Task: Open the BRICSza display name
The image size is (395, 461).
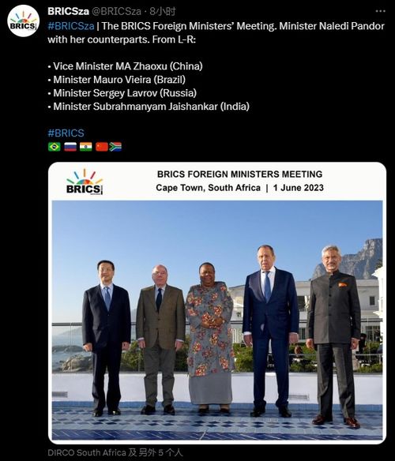Action: click(x=68, y=12)
